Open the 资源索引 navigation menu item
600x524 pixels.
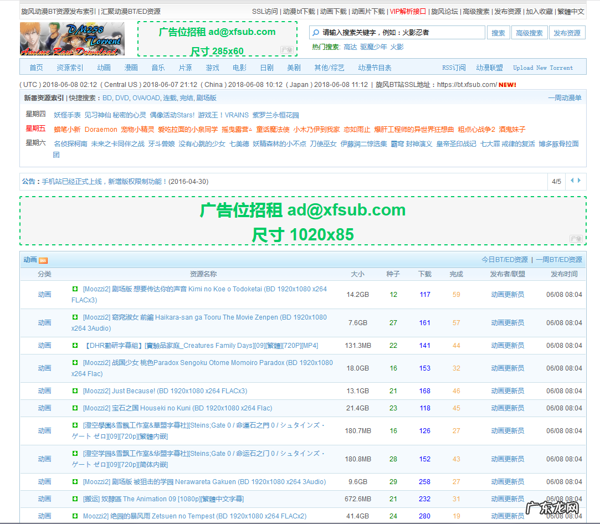point(70,68)
